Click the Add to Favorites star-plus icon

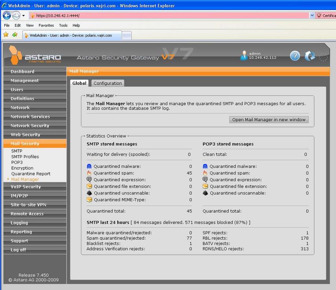(x=15, y=35)
